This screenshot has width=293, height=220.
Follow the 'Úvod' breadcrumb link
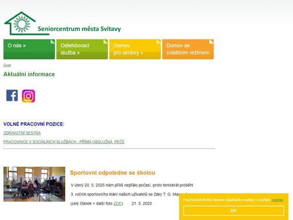click(x=7, y=65)
